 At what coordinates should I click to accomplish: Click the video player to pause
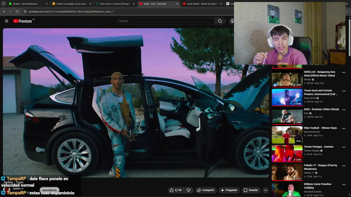pos(136,103)
